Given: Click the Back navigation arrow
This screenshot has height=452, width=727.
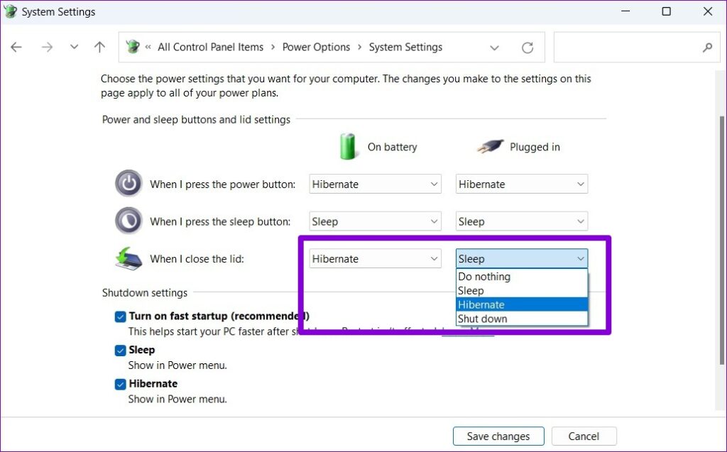Looking at the screenshot, I should [x=16, y=47].
